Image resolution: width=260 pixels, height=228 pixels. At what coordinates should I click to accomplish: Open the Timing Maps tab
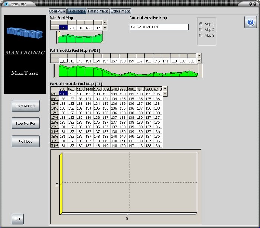pyautogui.click(x=98, y=11)
